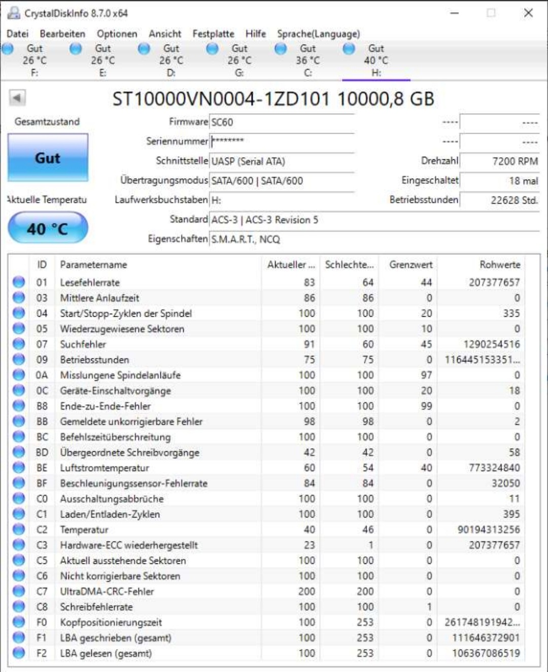This screenshot has width=548, height=672.
Task: Select the Betriebsstunden row with ID 09
Action: (x=267, y=359)
